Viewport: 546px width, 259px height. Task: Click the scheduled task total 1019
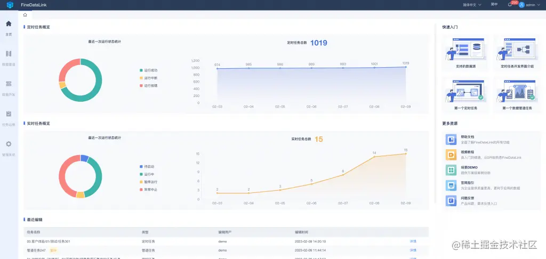point(319,43)
